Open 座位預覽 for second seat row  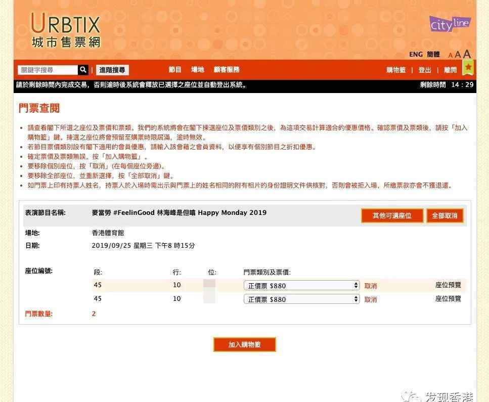(448, 298)
